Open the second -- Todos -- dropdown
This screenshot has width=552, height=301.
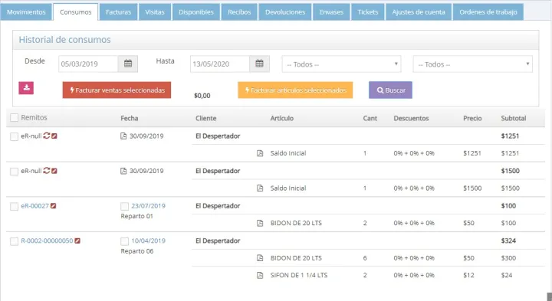pos(473,64)
